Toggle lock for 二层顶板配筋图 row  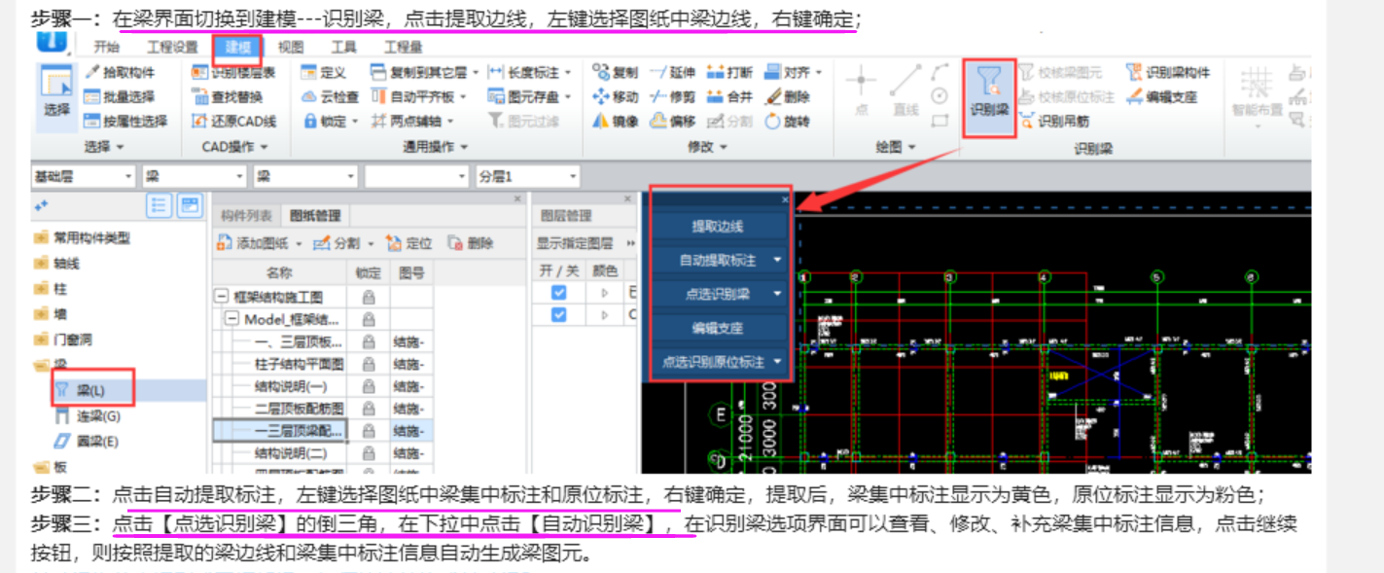369,409
